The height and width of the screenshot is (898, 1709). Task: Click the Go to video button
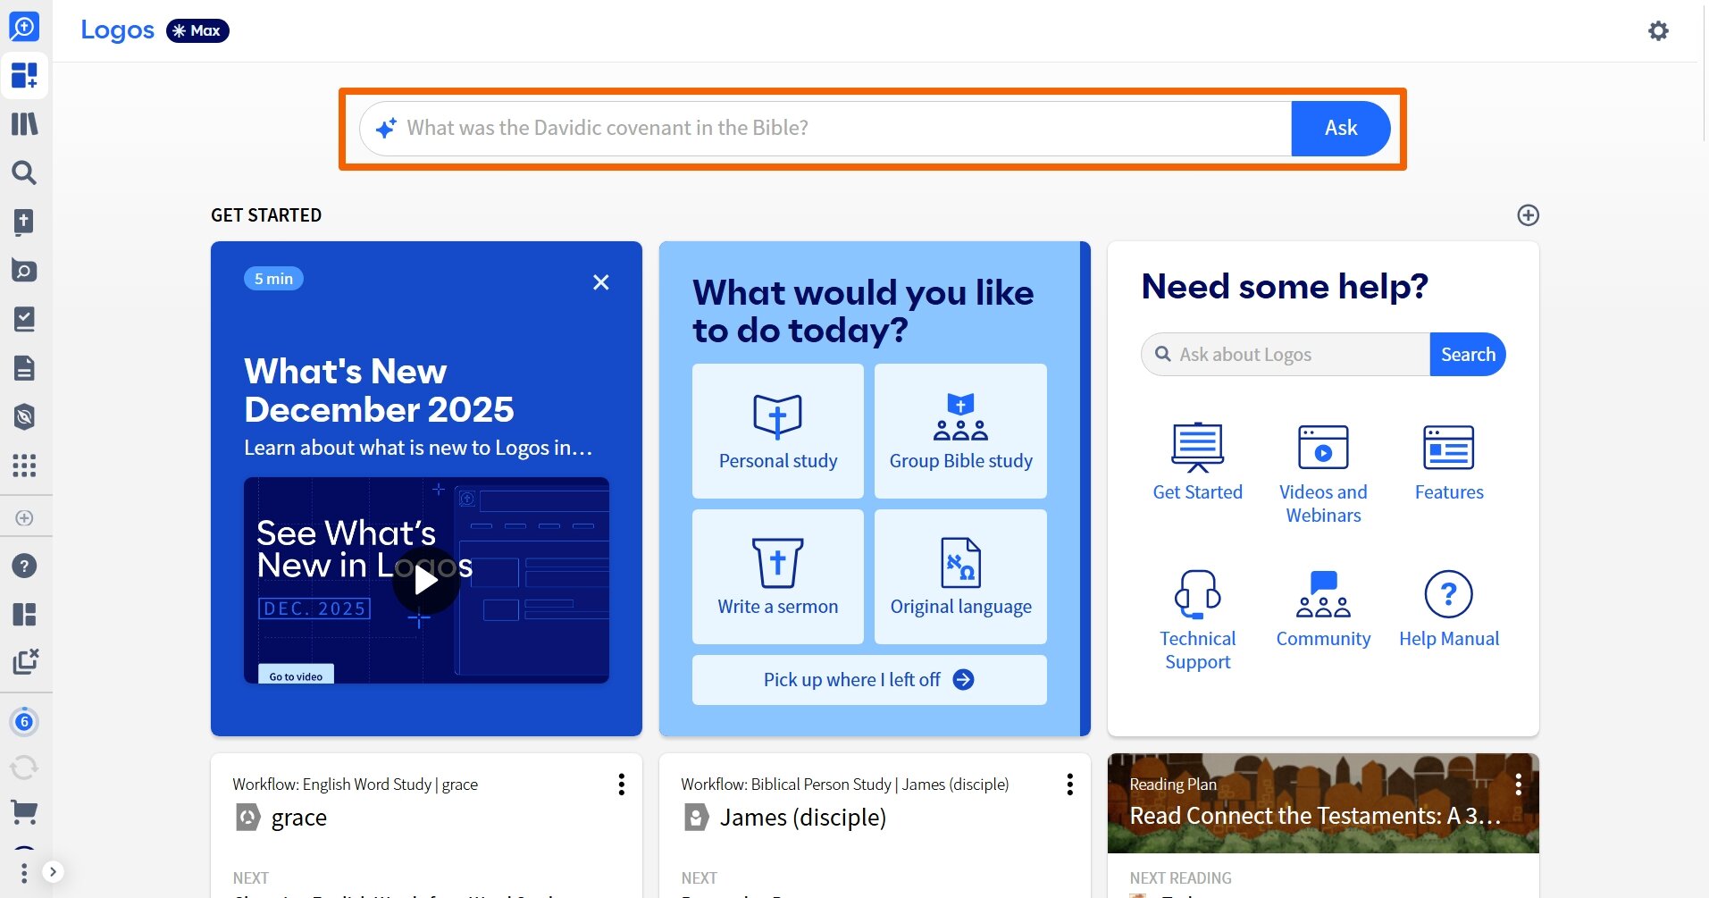pos(296,676)
